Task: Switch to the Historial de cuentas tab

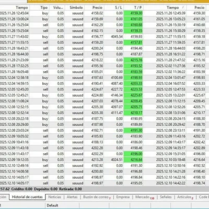Action: point(27,197)
